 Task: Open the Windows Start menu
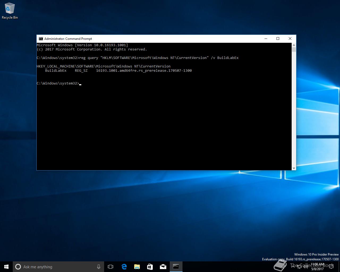pos(6,267)
